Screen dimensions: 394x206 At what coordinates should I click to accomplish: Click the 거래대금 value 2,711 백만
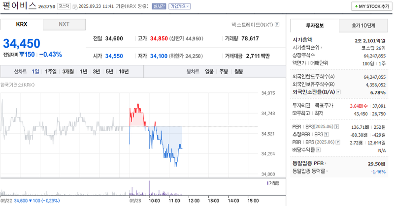(x=258, y=56)
